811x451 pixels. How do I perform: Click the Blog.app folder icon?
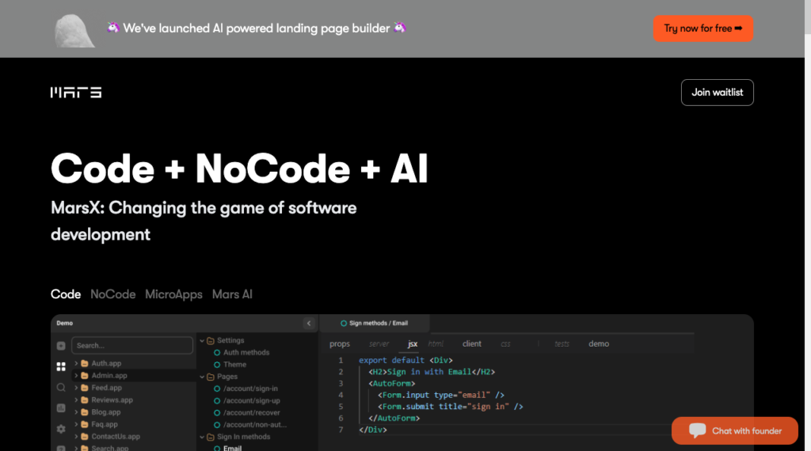point(85,412)
